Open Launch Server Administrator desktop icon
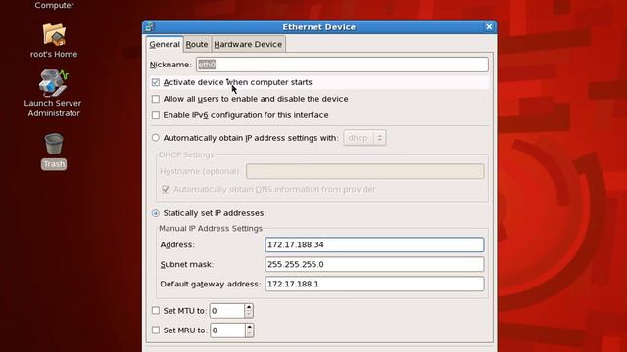 (x=53, y=83)
